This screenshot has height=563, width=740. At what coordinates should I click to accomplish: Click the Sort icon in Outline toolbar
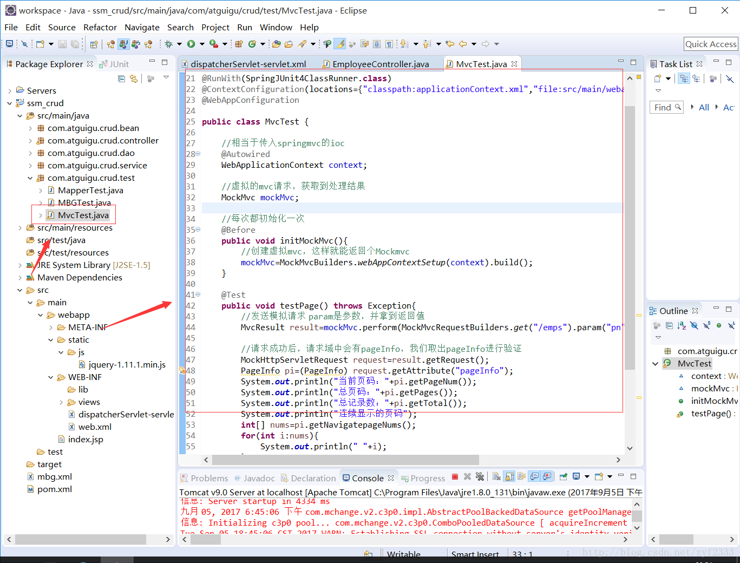(x=682, y=325)
